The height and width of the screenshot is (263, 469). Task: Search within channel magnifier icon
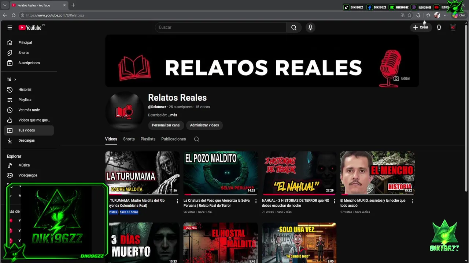click(x=196, y=139)
